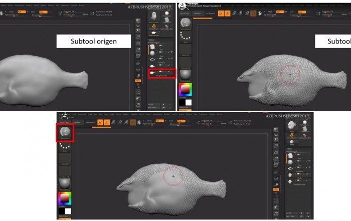Image resolution: width=351 pixels, height=221 pixels.
Task: Click the Live Boolean button in bottom window
Action: click(90, 122)
